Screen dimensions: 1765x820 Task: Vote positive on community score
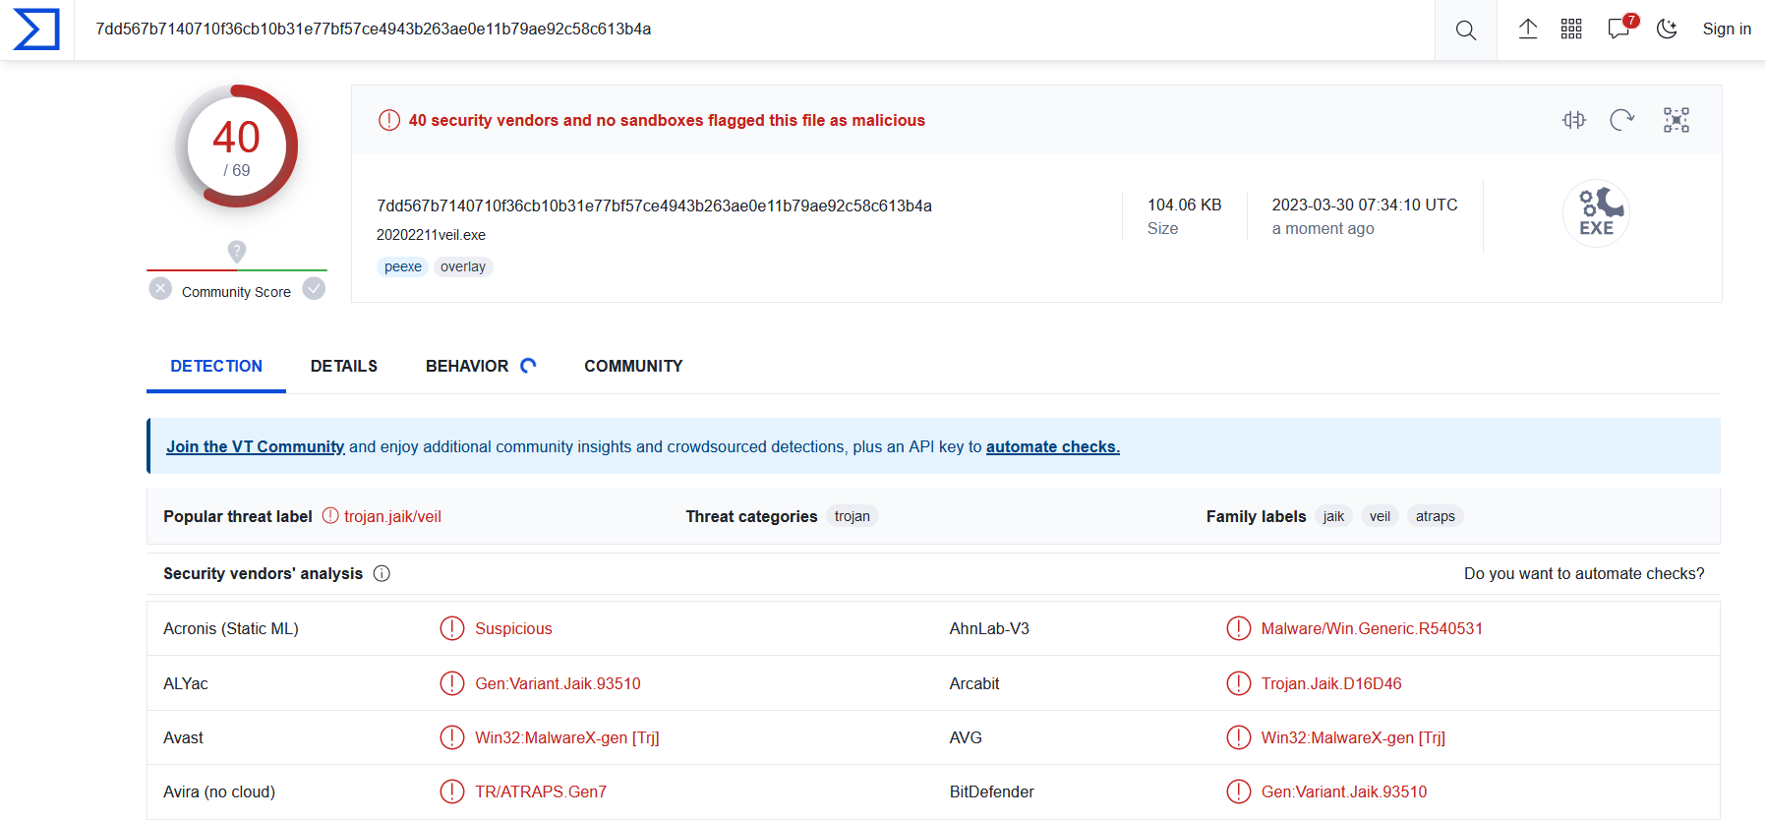pyautogui.click(x=314, y=289)
